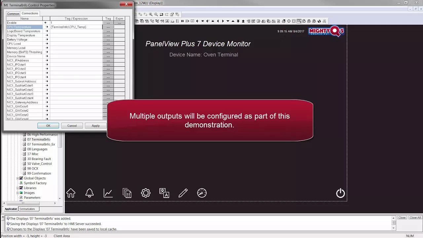Image resolution: width=423 pixels, height=238 pixels.
Task: Click the double down arrow toolbar icon
Action: pyautogui.click(x=238, y=21)
